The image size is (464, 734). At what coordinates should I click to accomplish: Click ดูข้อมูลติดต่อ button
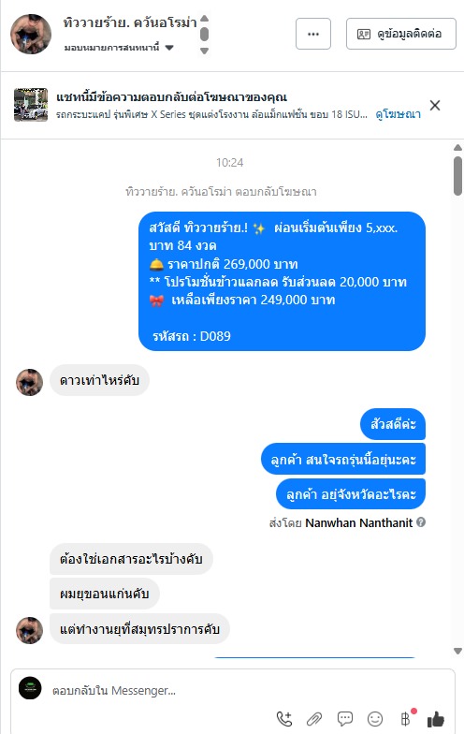point(400,34)
